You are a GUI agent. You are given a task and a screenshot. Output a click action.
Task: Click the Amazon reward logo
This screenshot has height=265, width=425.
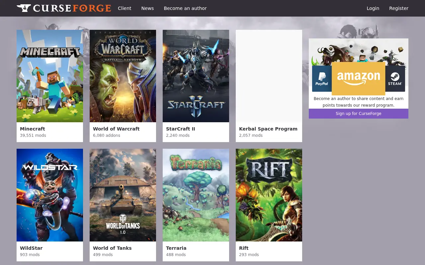(x=359, y=79)
